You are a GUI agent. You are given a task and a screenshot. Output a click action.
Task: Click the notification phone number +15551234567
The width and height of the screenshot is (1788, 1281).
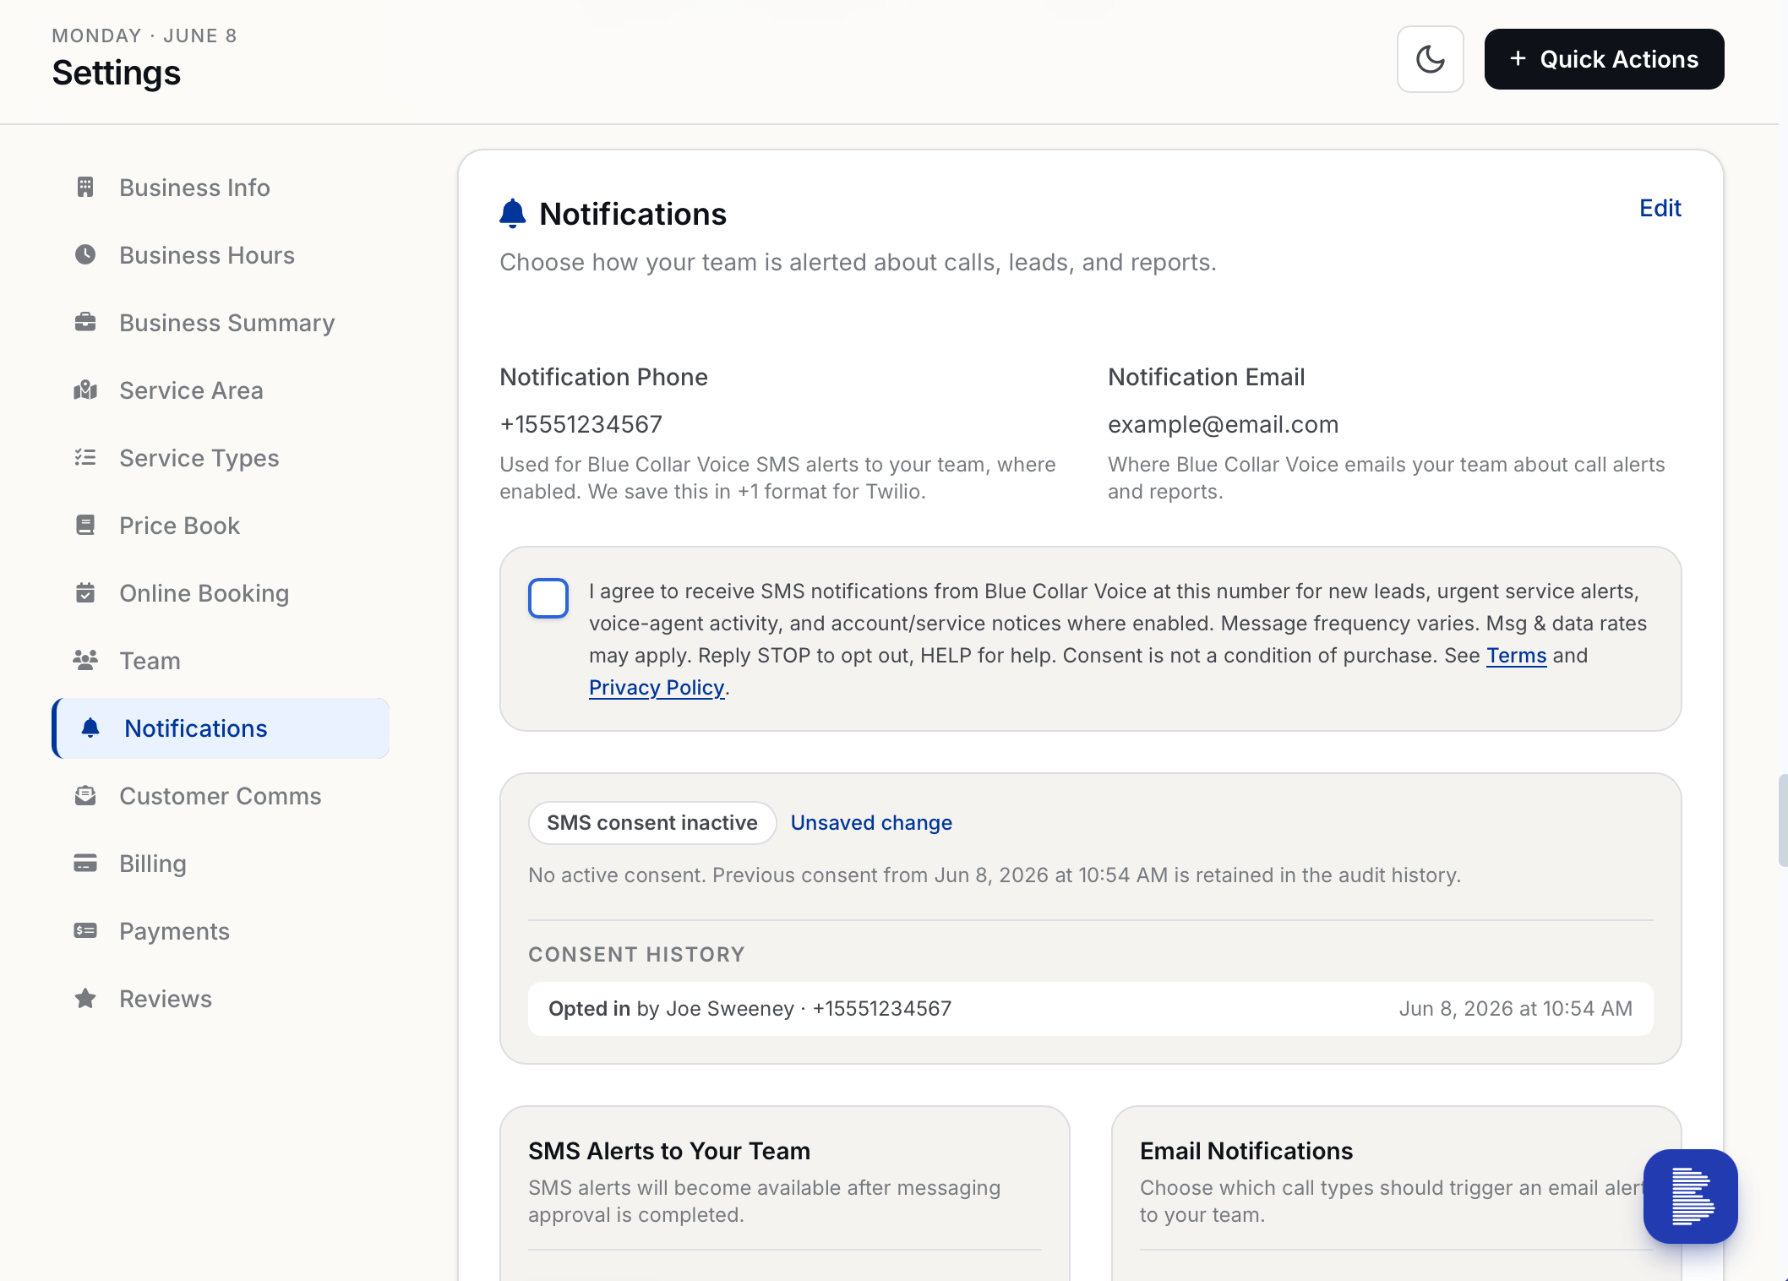[x=581, y=424]
